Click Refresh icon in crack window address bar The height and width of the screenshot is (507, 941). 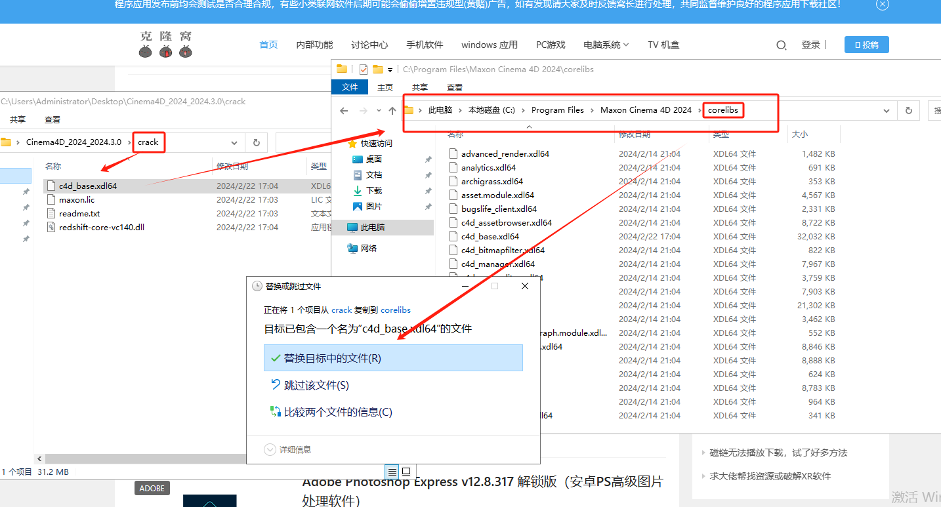[256, 142]
